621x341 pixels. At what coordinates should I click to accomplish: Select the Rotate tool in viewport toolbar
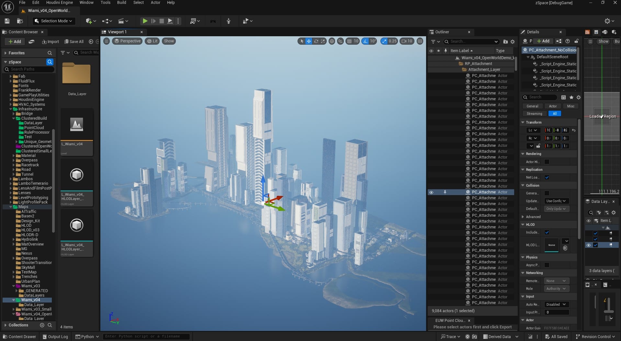[316, 41]
